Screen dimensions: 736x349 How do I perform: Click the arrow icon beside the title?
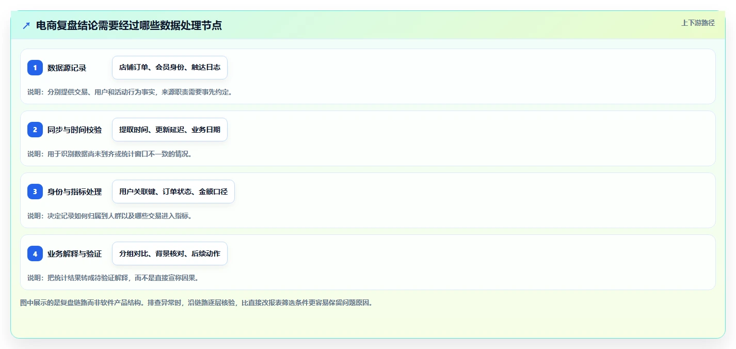26,25
